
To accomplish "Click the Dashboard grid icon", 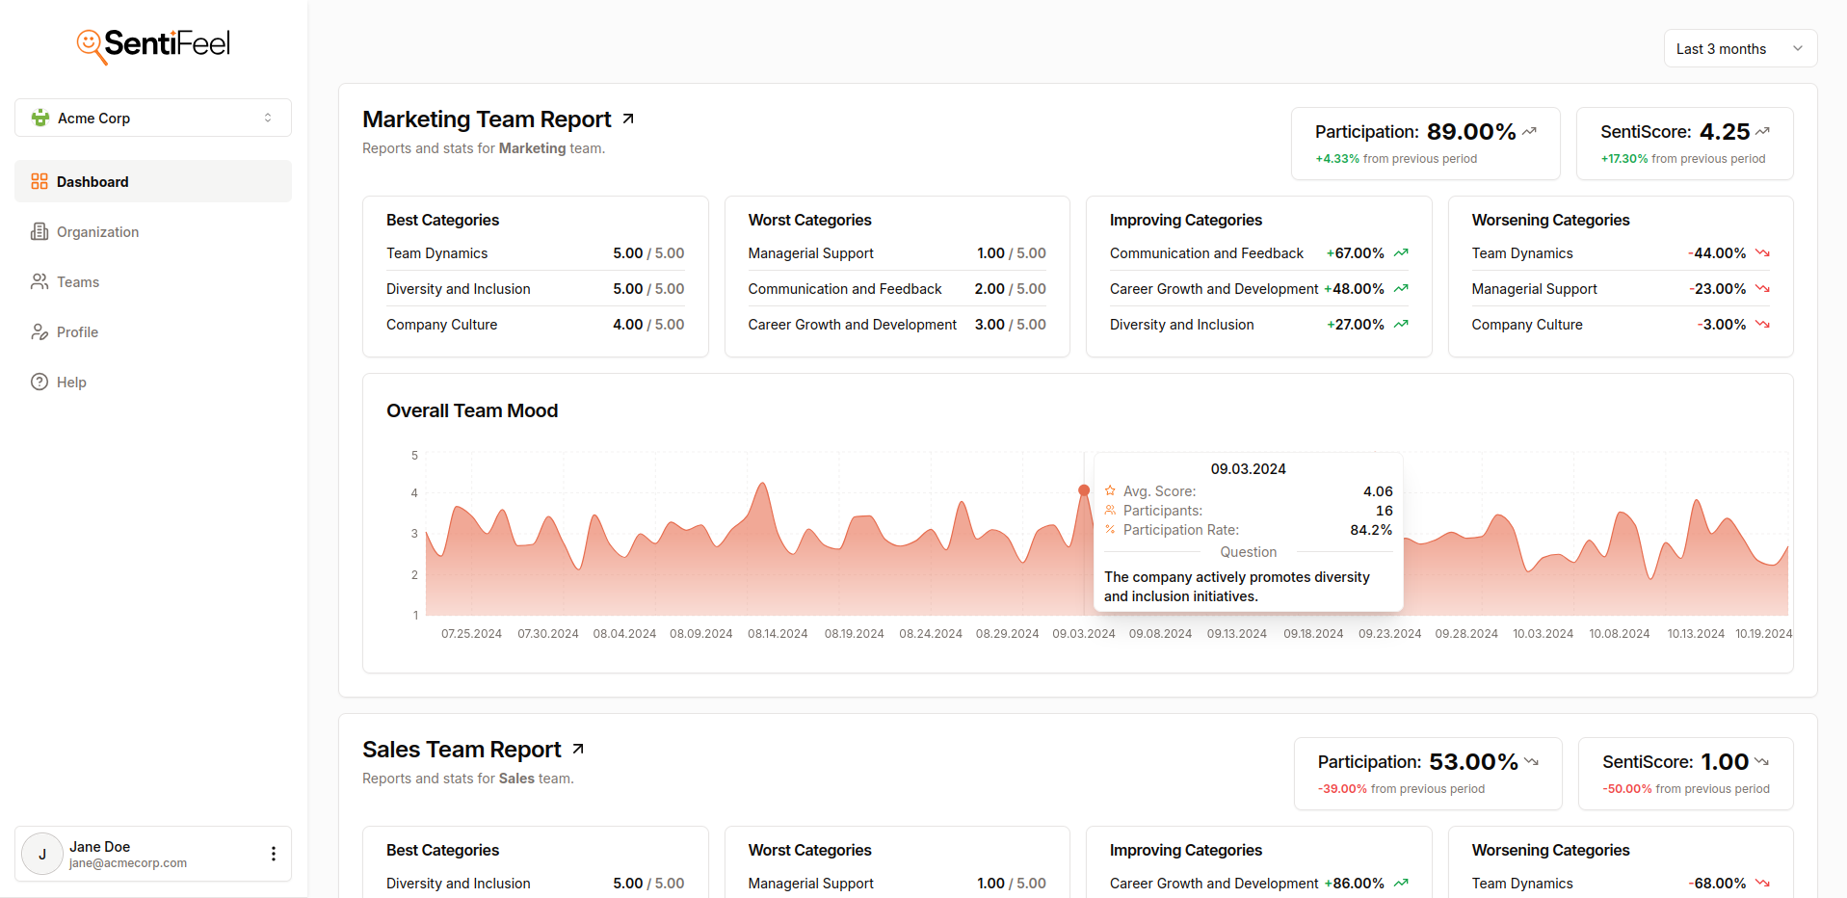I will click(40, 181).
